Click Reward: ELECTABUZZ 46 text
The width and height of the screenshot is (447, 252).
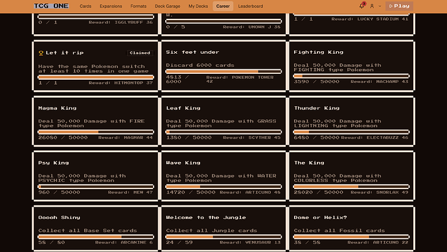374,138
